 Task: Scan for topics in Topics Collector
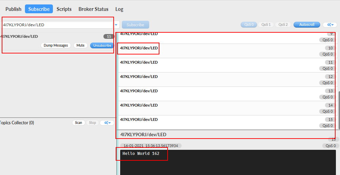point(79,123)
